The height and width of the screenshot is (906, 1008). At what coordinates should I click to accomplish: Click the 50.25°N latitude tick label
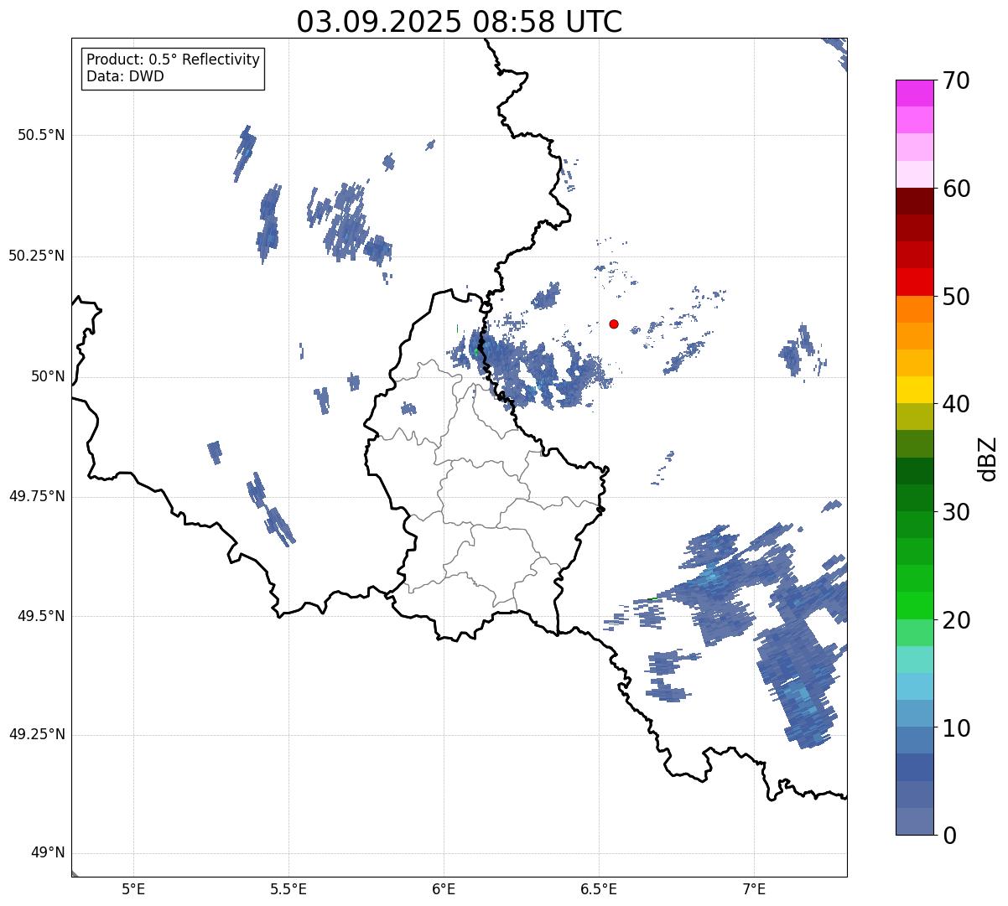point(36,256)
